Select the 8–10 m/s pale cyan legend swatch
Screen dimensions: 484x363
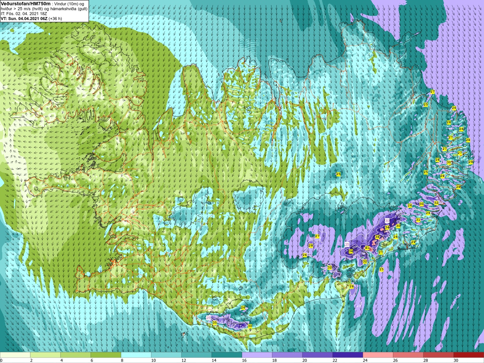pos(136,355)
